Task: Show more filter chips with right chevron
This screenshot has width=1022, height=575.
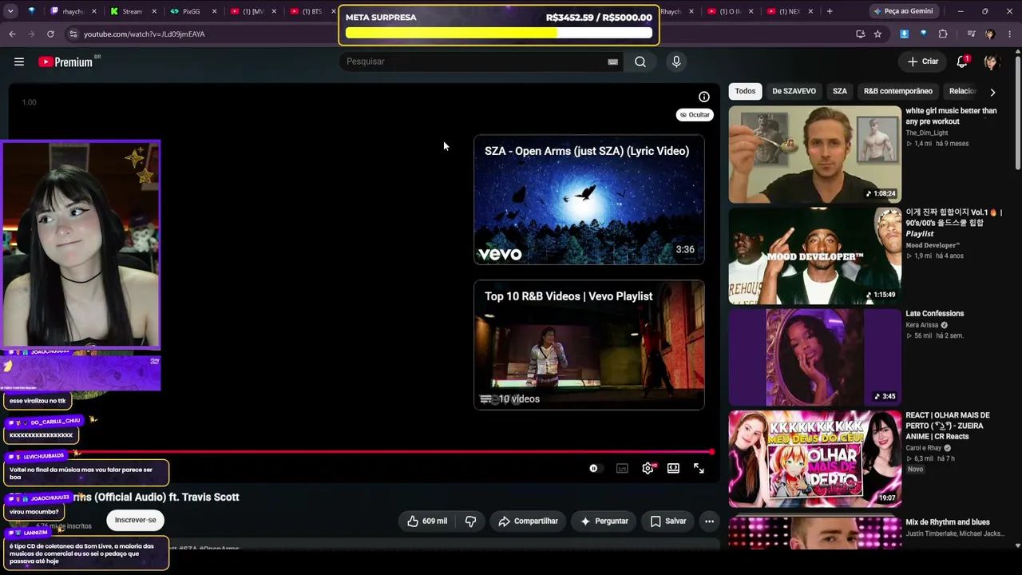Action: click(992, 92)
